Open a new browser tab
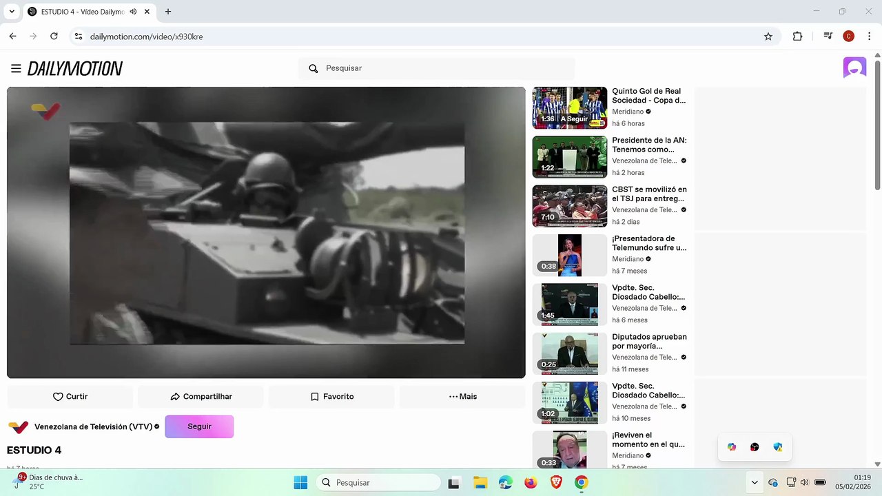This screenshot has width=882, height=496. tap(168, 12)
